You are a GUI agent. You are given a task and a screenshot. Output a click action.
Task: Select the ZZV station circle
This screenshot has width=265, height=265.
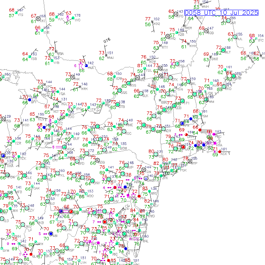coord(27,208)
